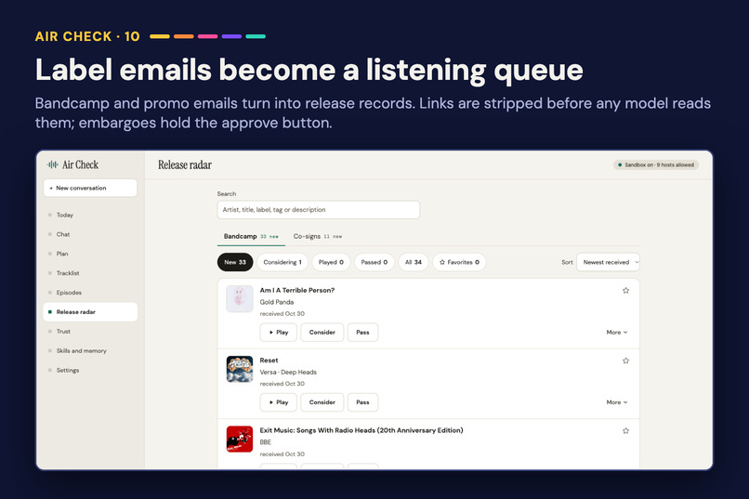This screenshot has height=499, width=749.
Task: Click the search field for artist or title
Action: 319,210
